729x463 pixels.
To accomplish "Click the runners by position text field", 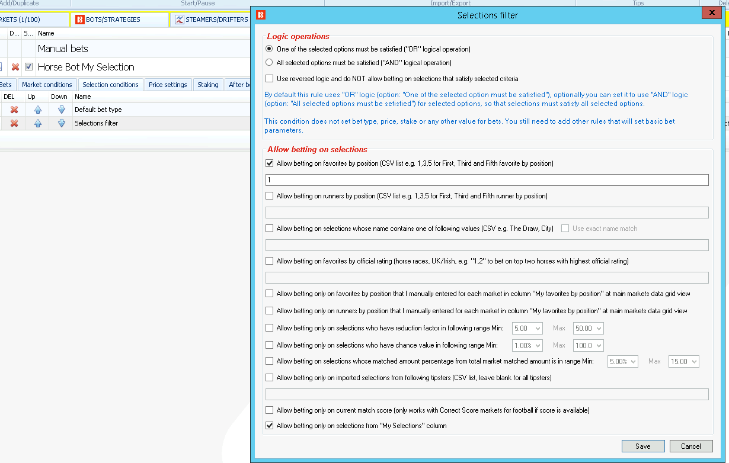I will click(x=487, y=213).
